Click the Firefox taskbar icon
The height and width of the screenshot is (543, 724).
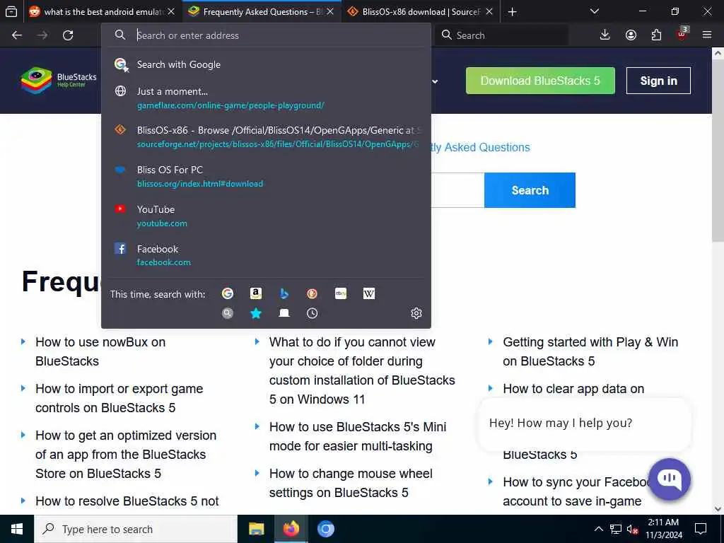pos(291,529)
